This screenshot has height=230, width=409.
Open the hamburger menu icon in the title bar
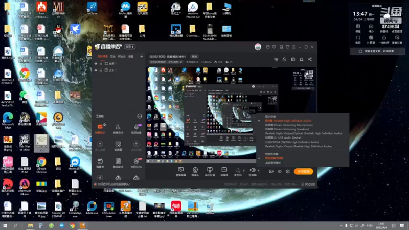(293, 47)
